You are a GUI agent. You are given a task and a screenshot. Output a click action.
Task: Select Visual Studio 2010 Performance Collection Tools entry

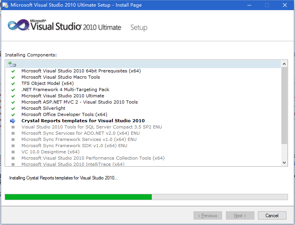93,158
